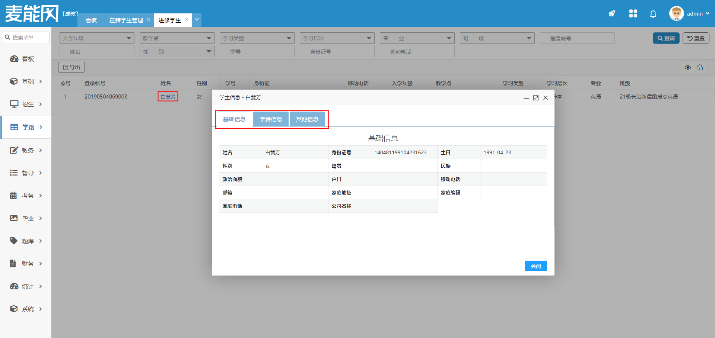This screenshot has height=338, width=715.
Task: Click the 导出 export button
Action: 71,67
